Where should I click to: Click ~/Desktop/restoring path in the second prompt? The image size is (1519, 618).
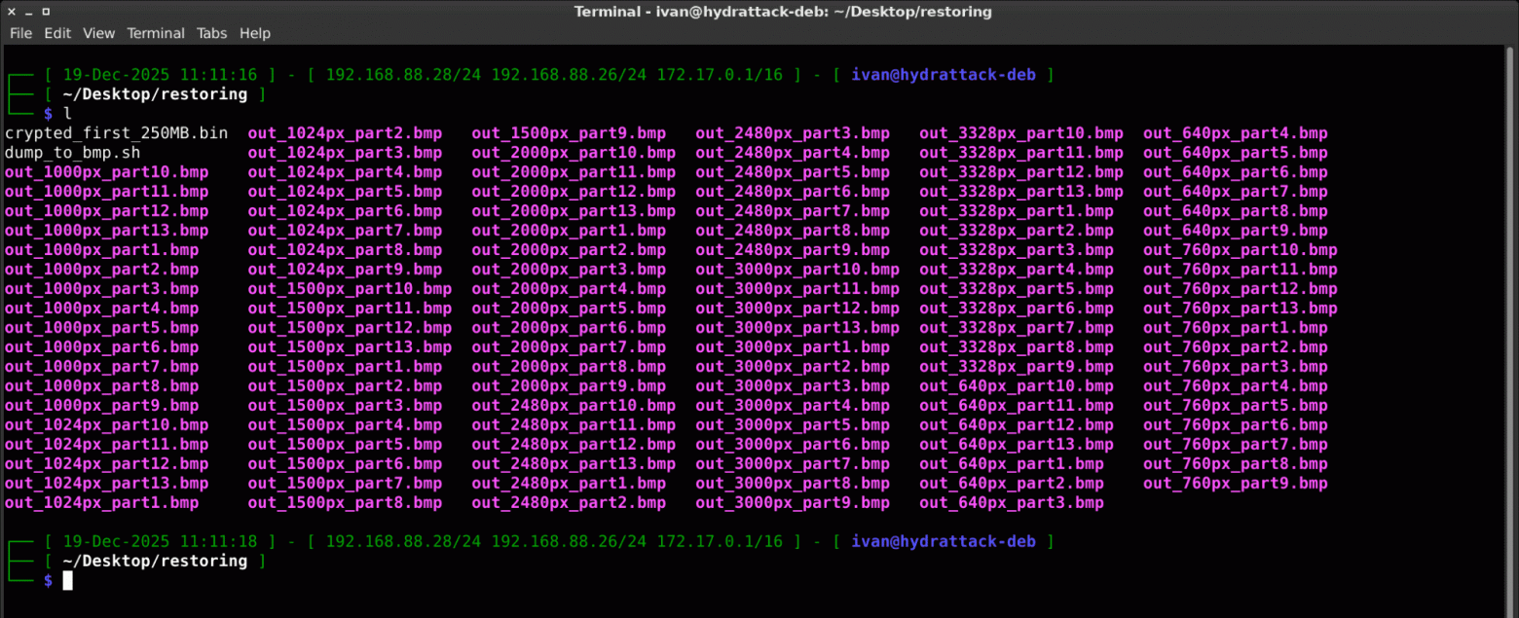click(155, 561)
